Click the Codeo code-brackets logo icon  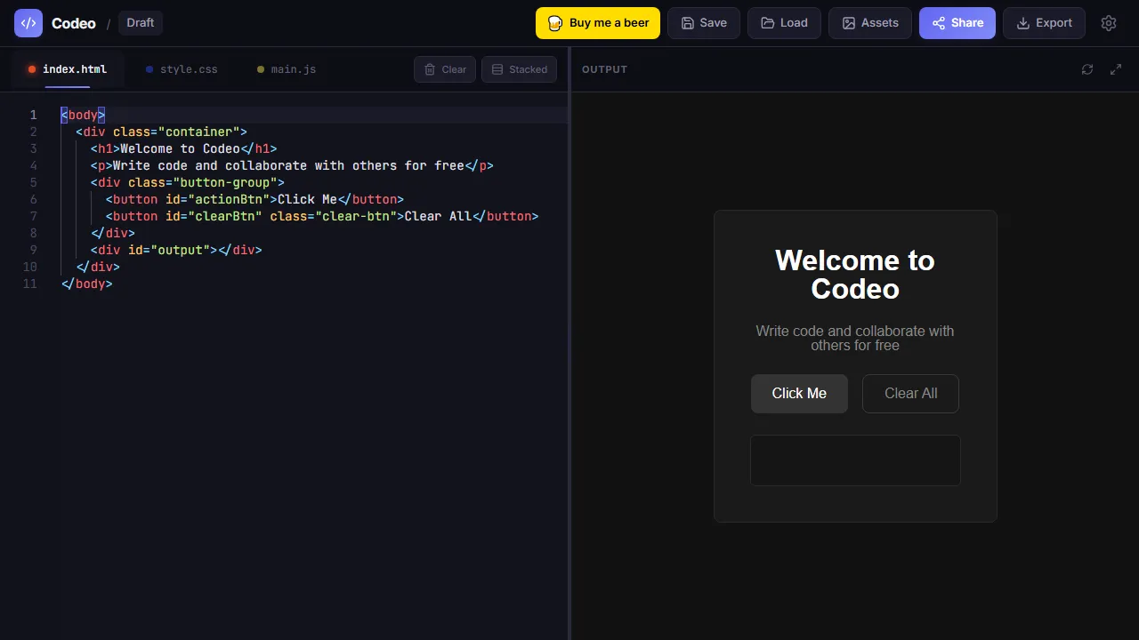pos(28,22)
